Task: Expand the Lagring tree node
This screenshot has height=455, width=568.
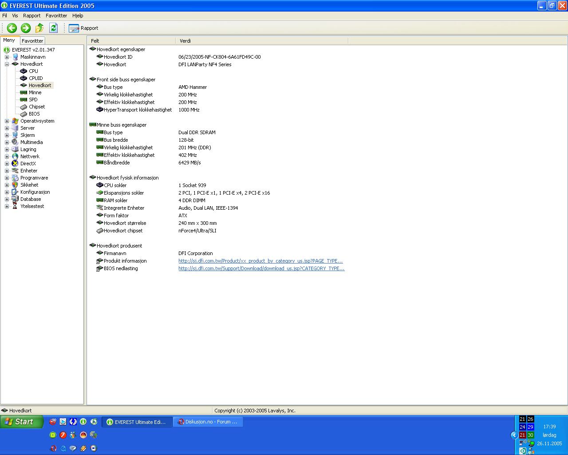Action: click(7, 149)
